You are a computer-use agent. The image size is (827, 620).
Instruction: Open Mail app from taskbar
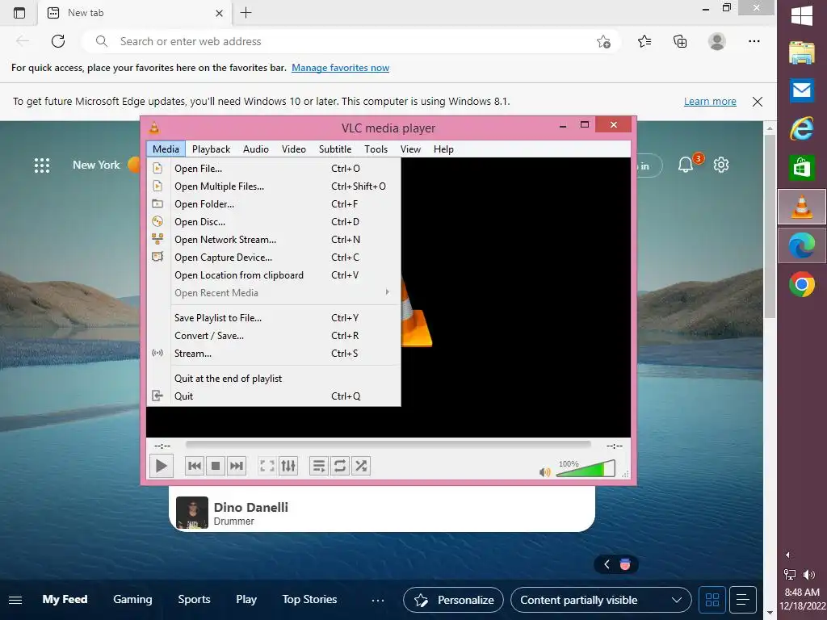[x=802, y=90]
